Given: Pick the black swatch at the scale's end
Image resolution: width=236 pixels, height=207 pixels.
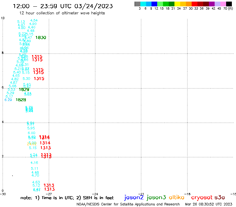Looking at the screenshot, I should 229,4.
